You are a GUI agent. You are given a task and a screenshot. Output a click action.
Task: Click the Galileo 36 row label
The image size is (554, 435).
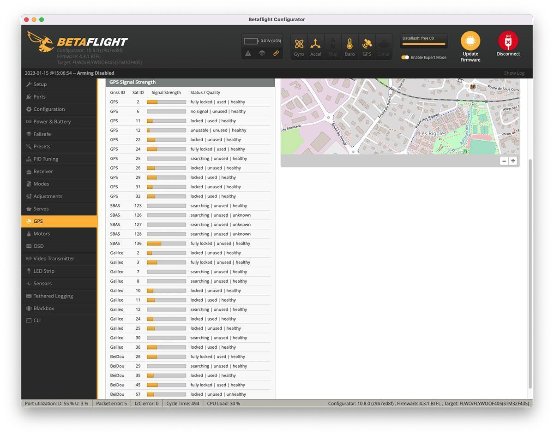tap(117, 347)
